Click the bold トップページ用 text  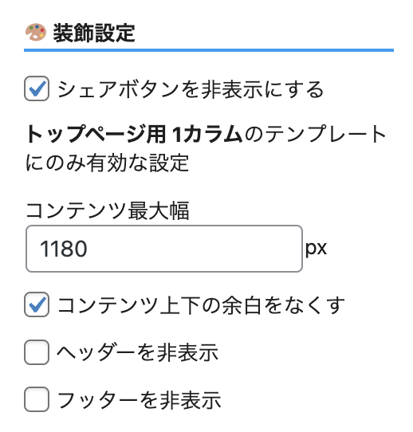pyautogui.click(x=96, y=134)
